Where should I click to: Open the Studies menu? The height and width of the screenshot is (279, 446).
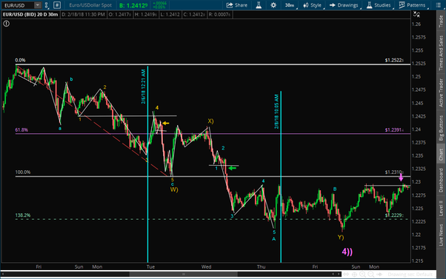click(379, 5)
